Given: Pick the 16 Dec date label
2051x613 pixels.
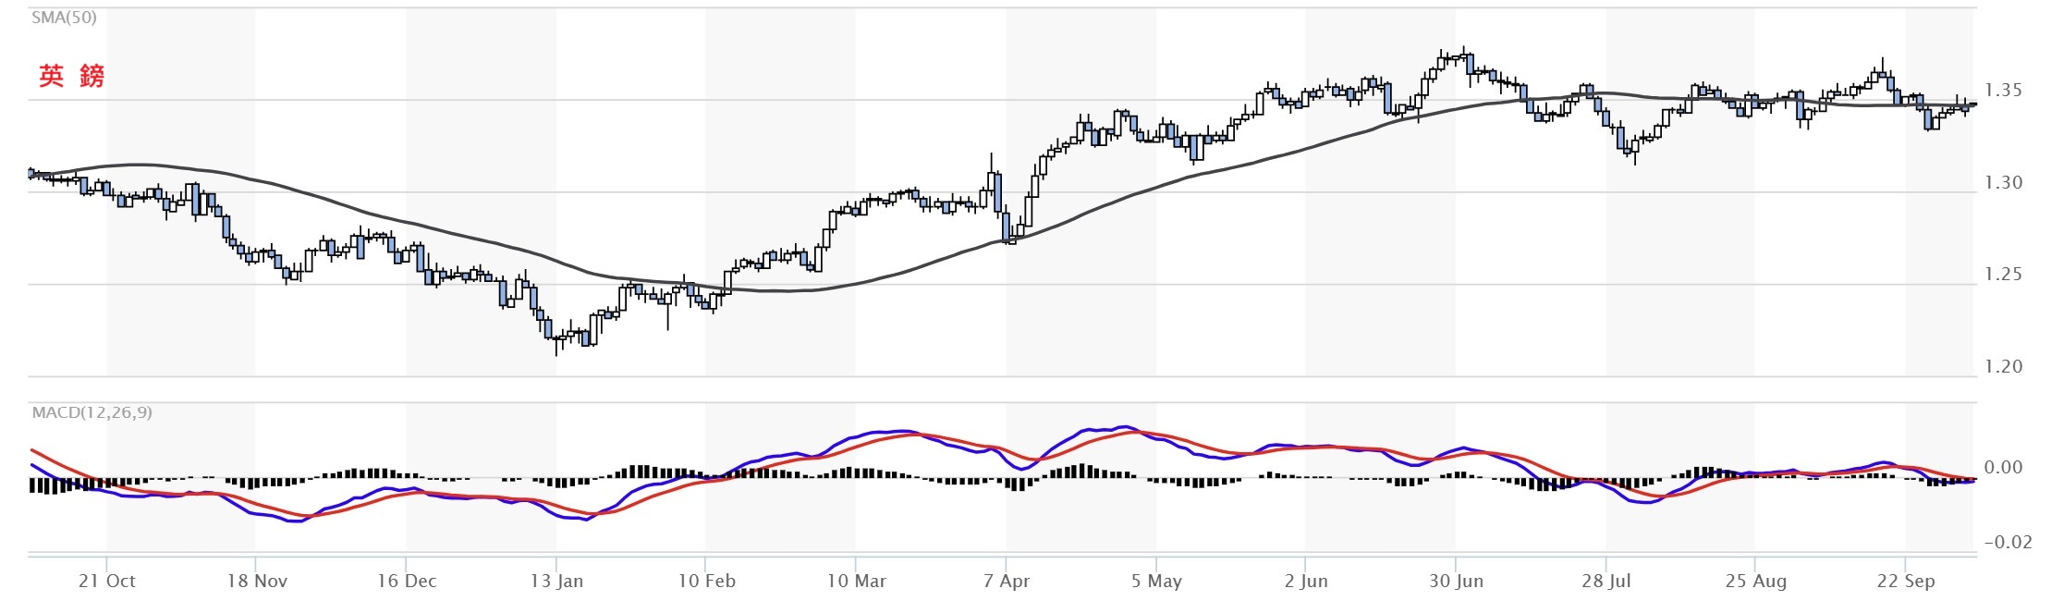Looking at the screenshot, I should click(407, 582).
